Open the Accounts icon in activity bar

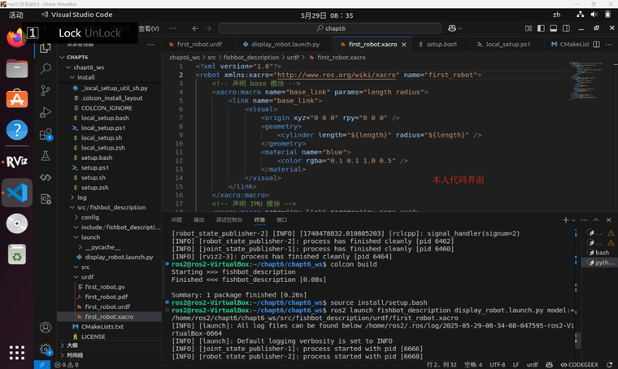pyautogui.click(x=46, y=328)
